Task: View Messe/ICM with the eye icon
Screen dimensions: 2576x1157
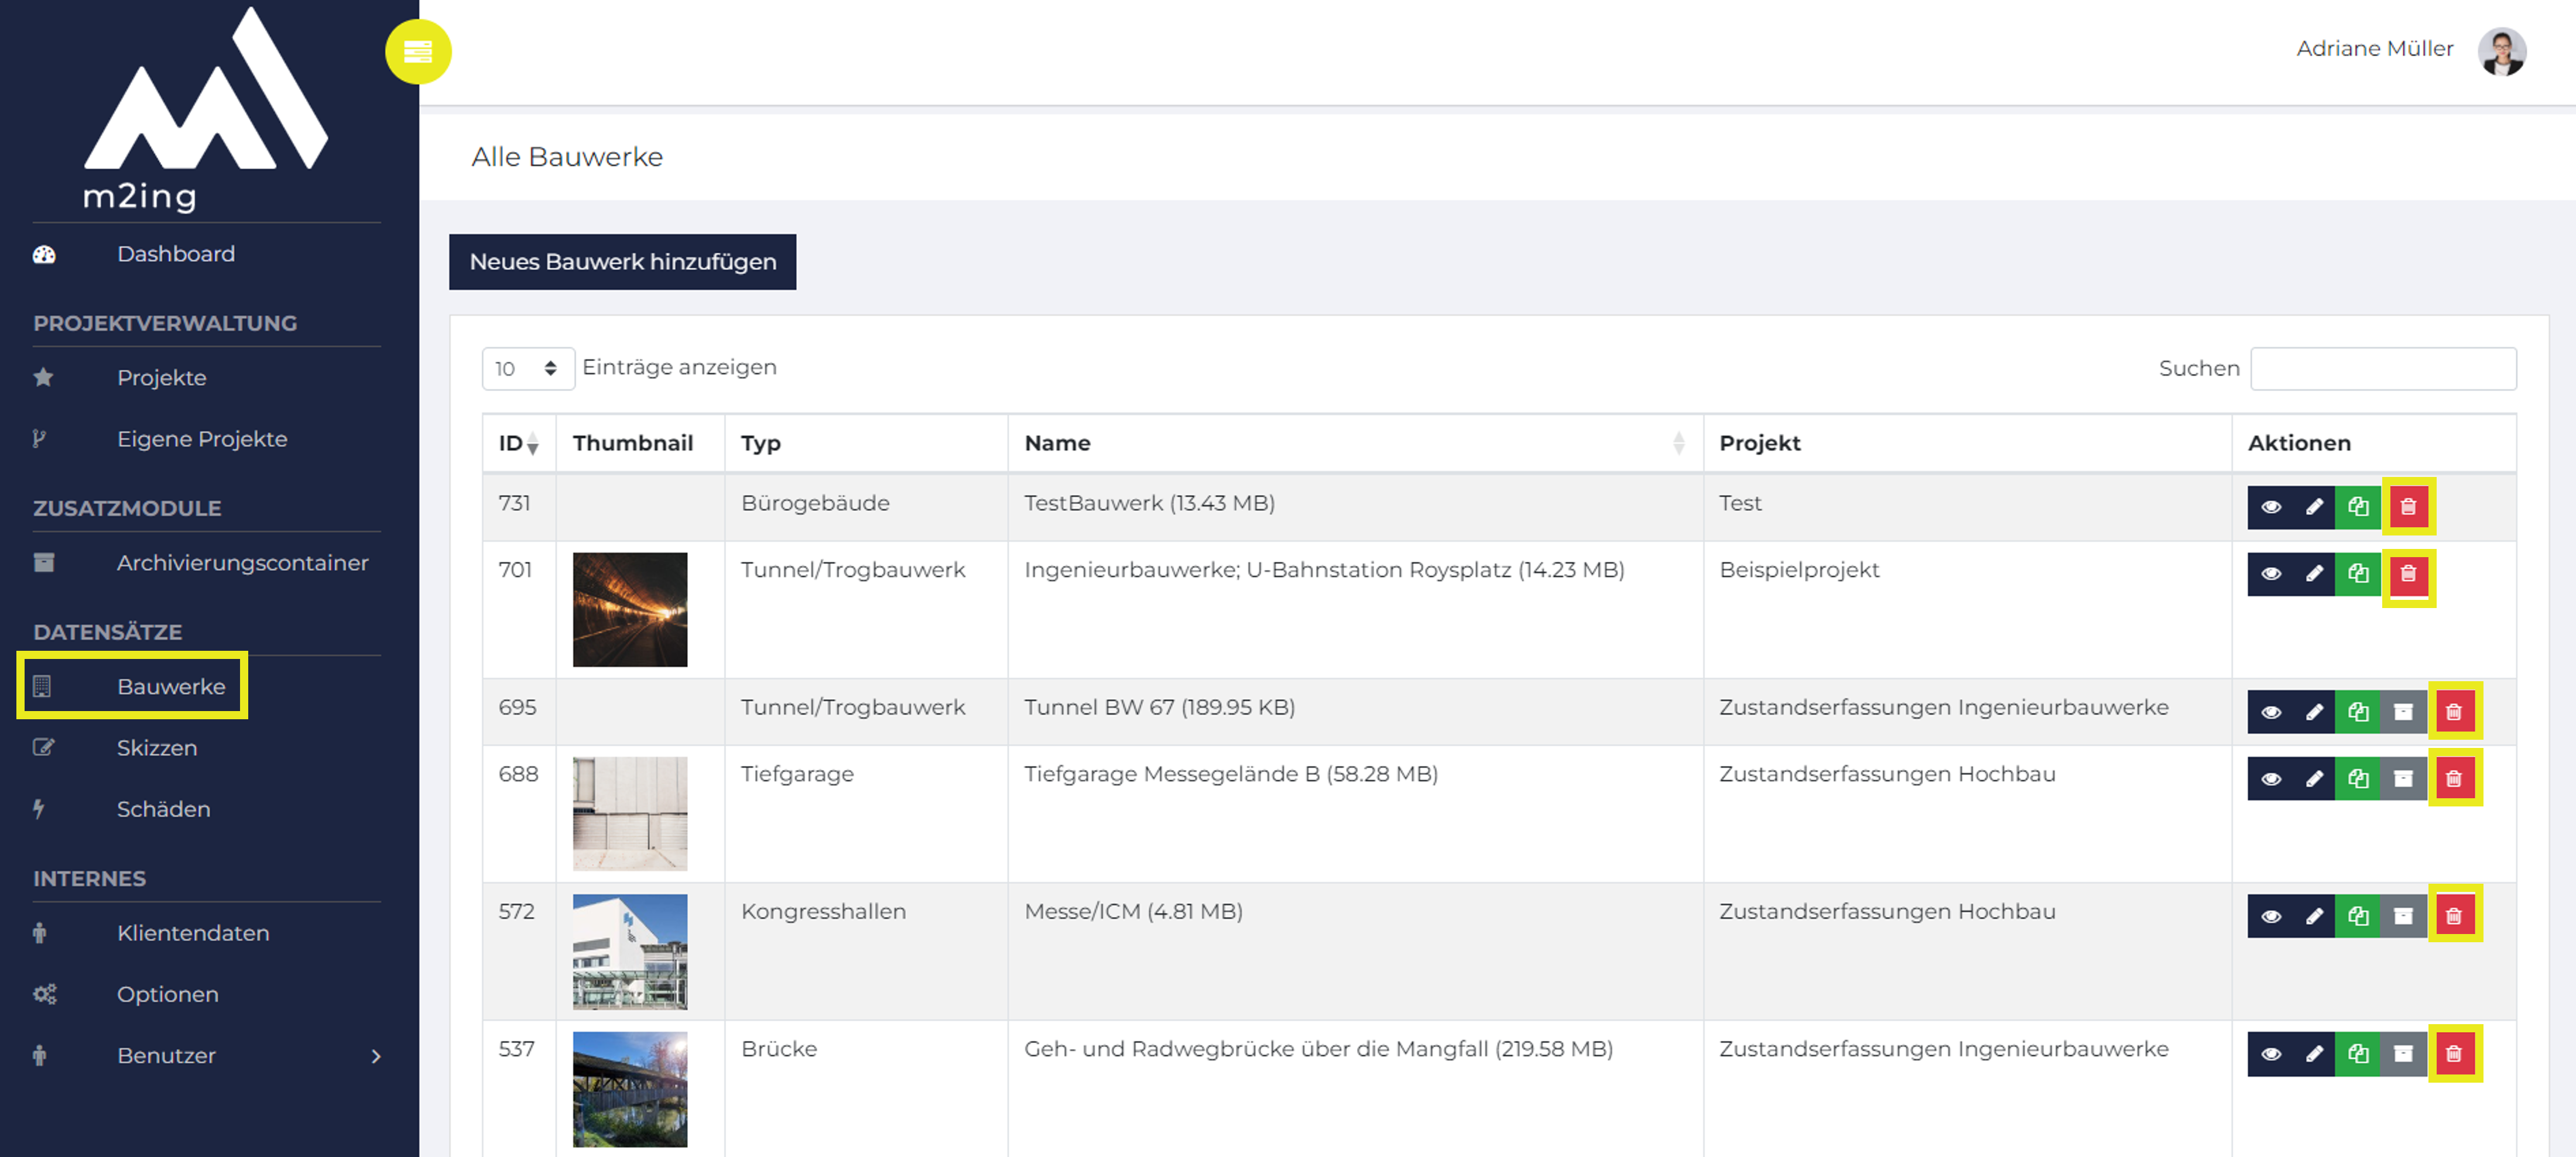Action: 2271,916
